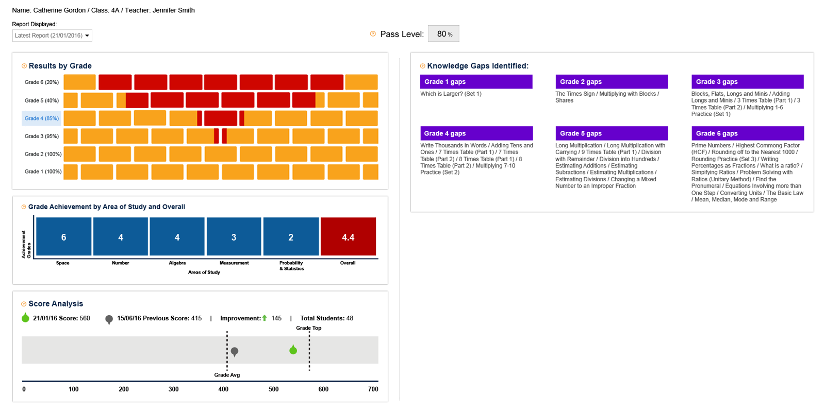Click the Grade 2 gaps header
The width and height of the screenshot is (825, 411).
(612, 82)
